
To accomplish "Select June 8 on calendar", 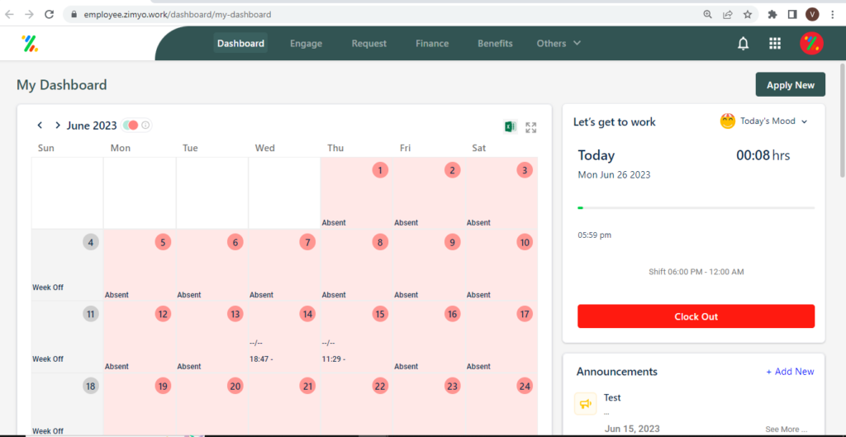I will [380, 242].
